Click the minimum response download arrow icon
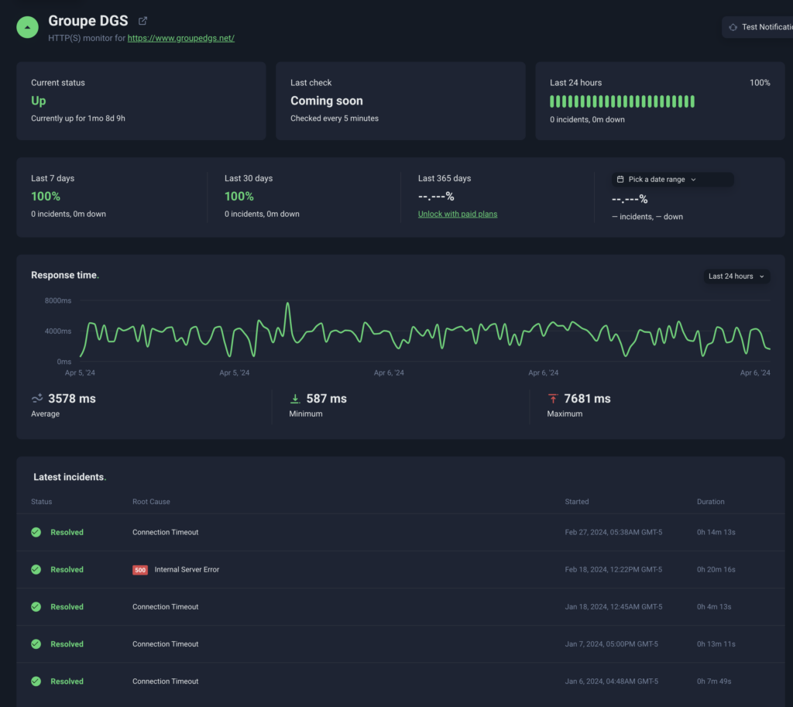This screenshot has width=793, height=707. [x=294, y=399]
